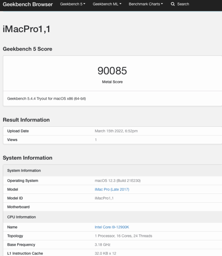
Task: Click the Model ID row label
Action: click(x=15, y=198)
